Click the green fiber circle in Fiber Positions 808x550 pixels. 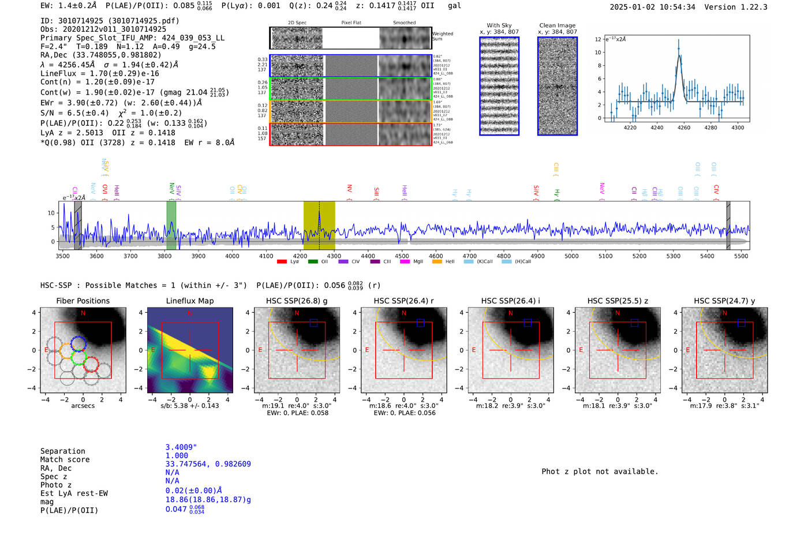coord(78,358)
